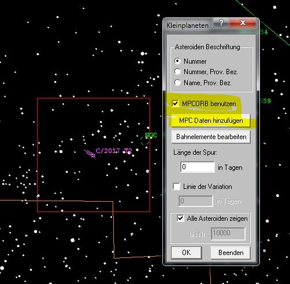This screenshot has height=284, width=290.
Task: Close the Kleinplaneten dialog
Action: [243, 23]
